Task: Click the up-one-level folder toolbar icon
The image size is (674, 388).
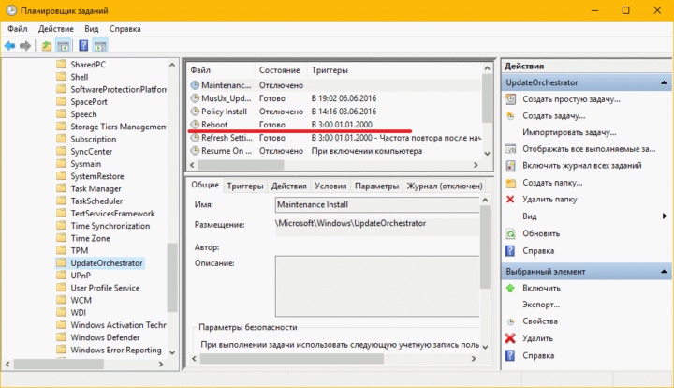Action: (47, 45)
